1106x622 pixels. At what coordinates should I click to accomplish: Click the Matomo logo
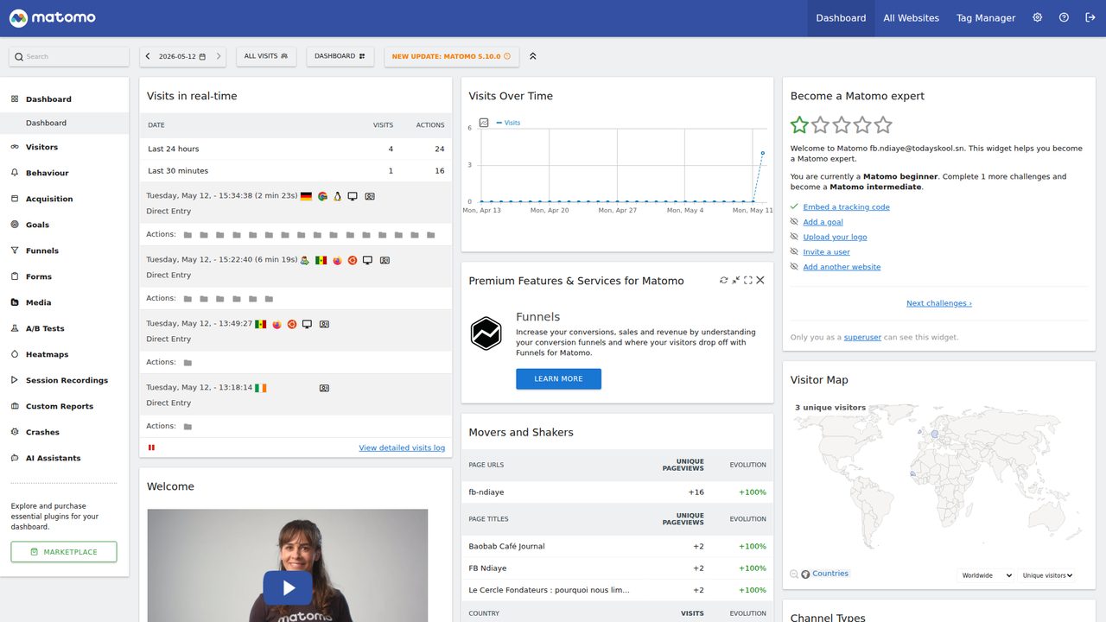pos(53,17)
